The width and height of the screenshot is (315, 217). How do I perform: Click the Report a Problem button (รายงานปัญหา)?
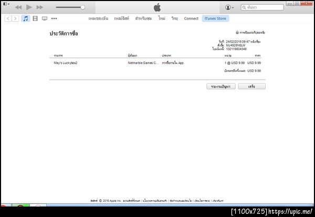click(221, 86)
